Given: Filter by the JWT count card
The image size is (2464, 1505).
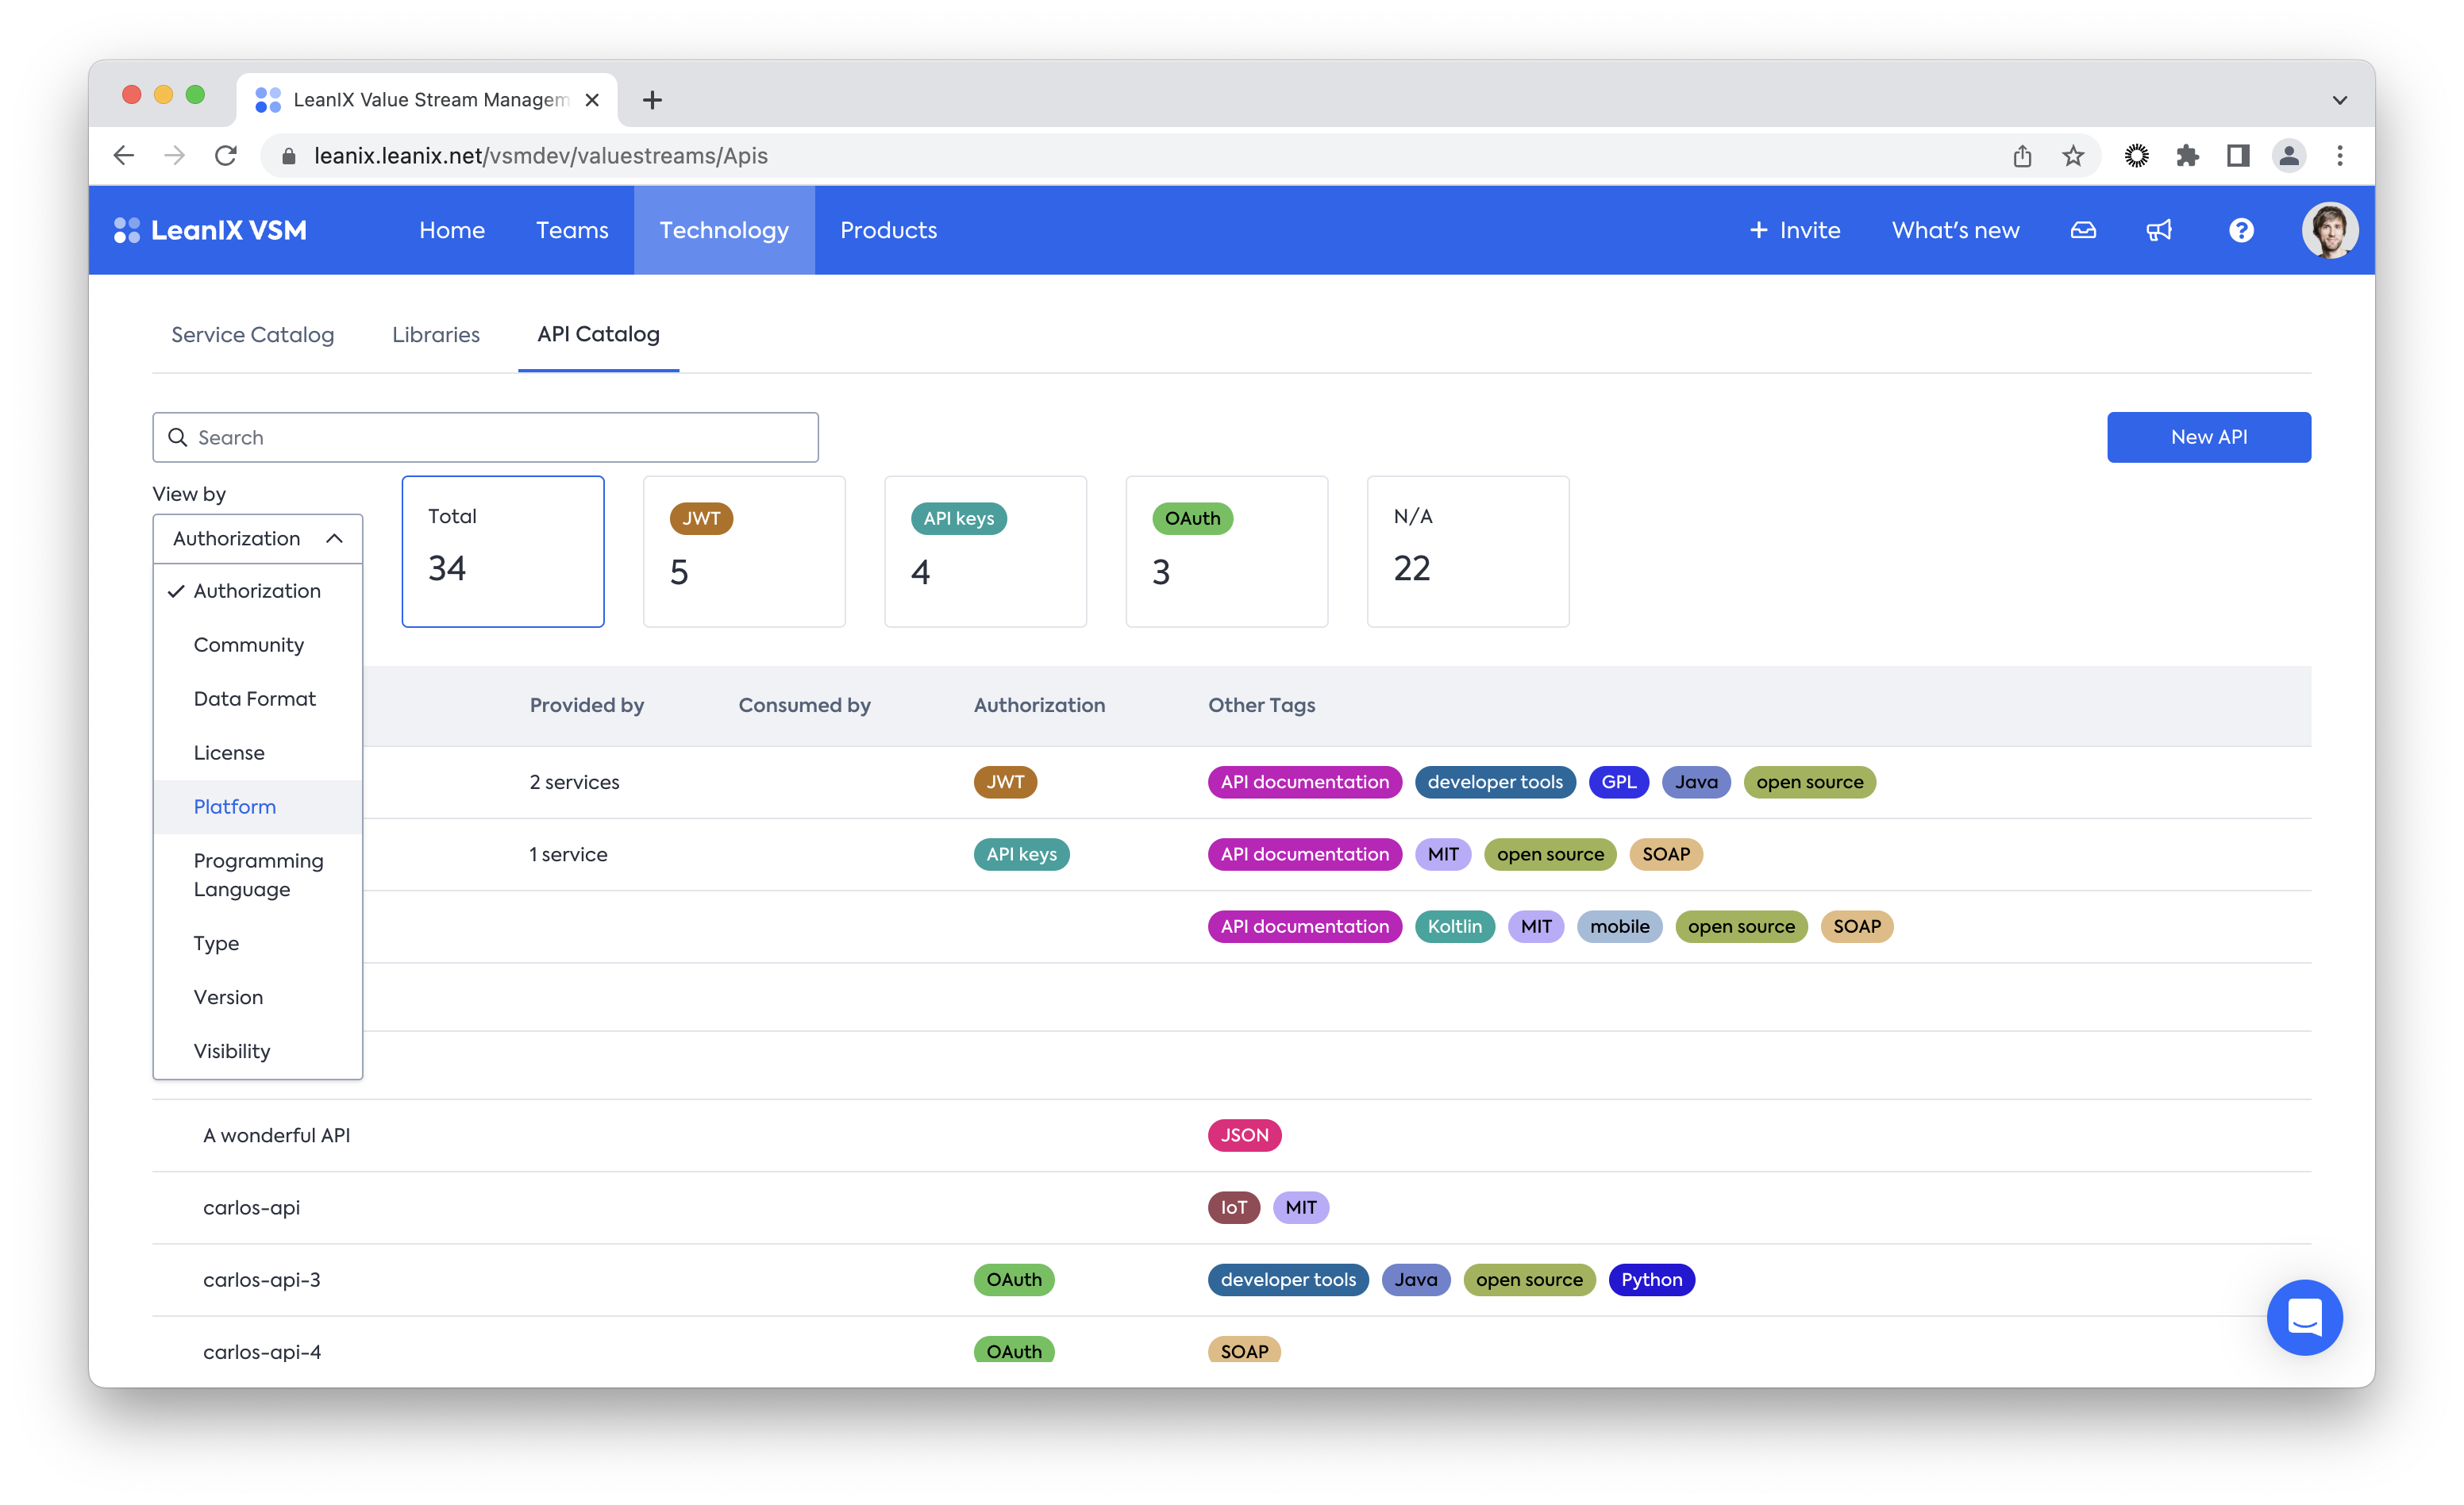Looking at the screenshot, I should (744, 551).
